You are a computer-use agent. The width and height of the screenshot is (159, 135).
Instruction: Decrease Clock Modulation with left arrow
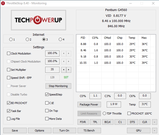click(x=64, y=53)
